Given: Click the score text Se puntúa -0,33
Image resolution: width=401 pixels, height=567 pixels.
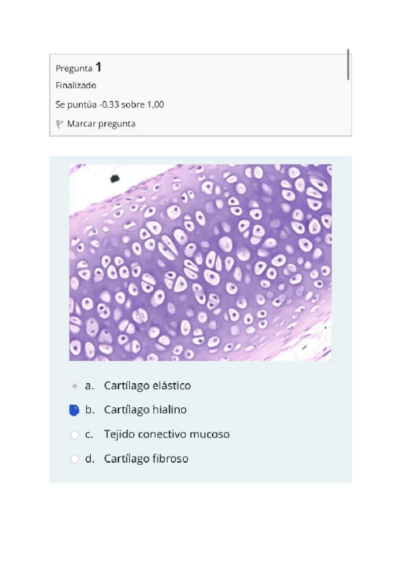Looking at the screenshot, I should 110,104.
